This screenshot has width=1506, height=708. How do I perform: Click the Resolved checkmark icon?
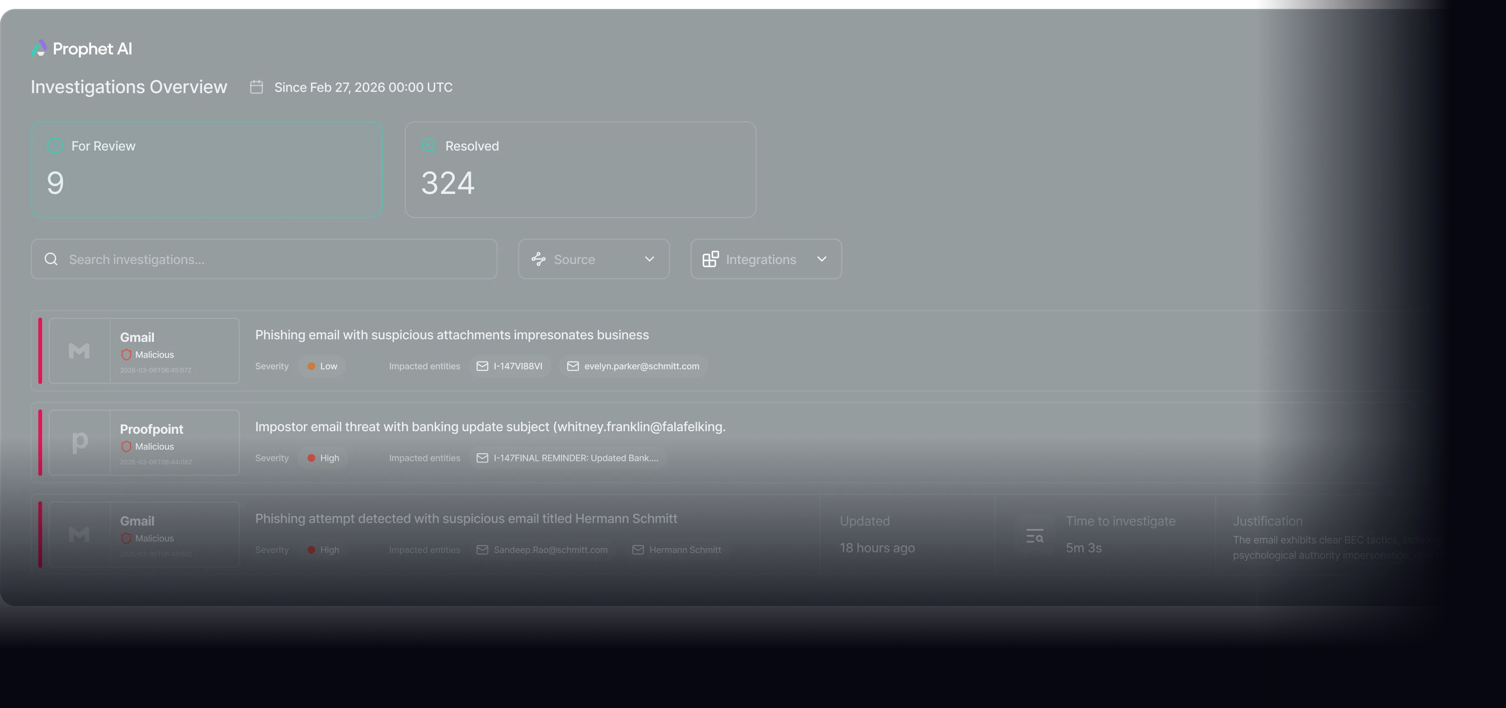(428, 145)
